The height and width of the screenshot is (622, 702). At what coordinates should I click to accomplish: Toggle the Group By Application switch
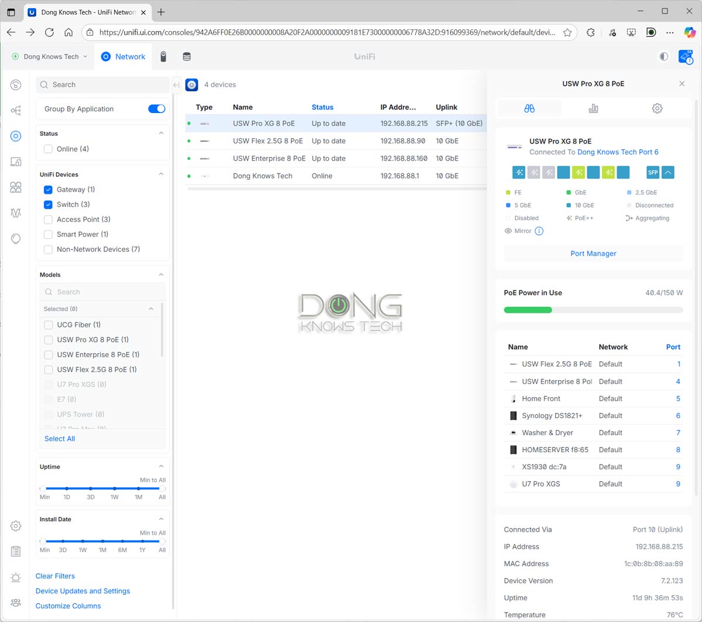(x=156, y=109)
